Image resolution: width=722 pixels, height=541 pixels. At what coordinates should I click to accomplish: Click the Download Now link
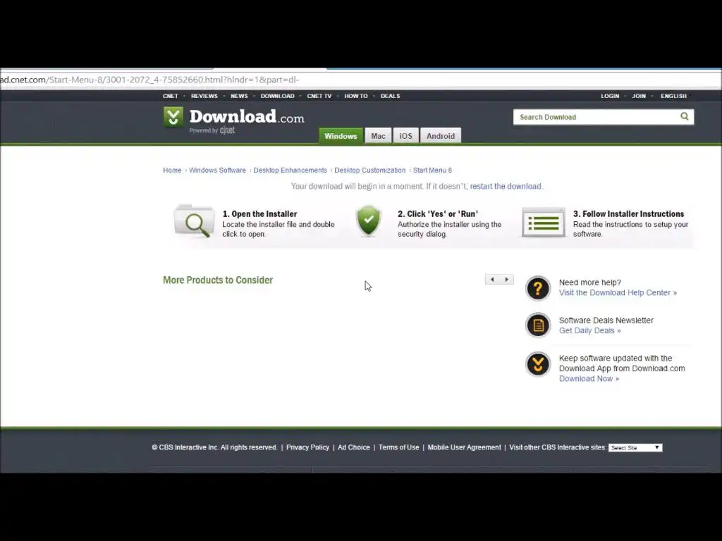[589, 378]
